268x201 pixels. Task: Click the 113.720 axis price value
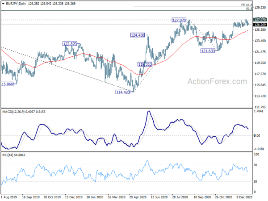pyautogui.click(x=260, y=96)
